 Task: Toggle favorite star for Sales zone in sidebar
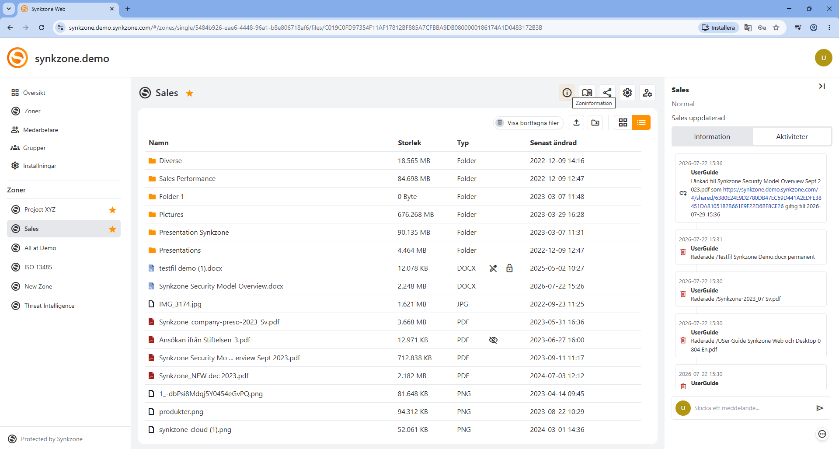112,229
